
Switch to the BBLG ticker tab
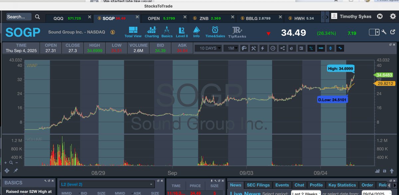tap(260, 18)
